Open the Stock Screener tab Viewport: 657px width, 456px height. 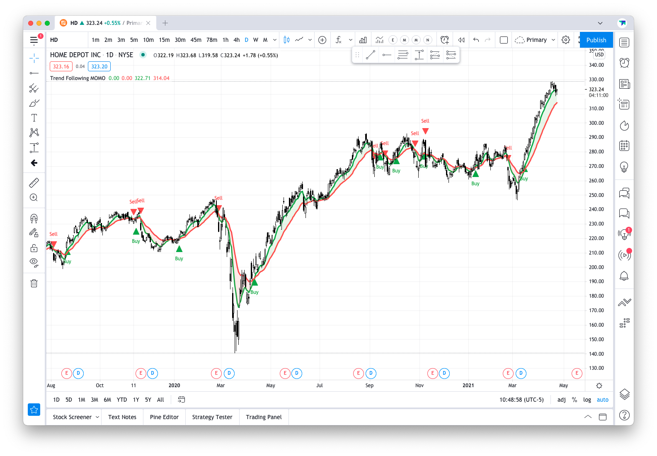click(72, 417)
